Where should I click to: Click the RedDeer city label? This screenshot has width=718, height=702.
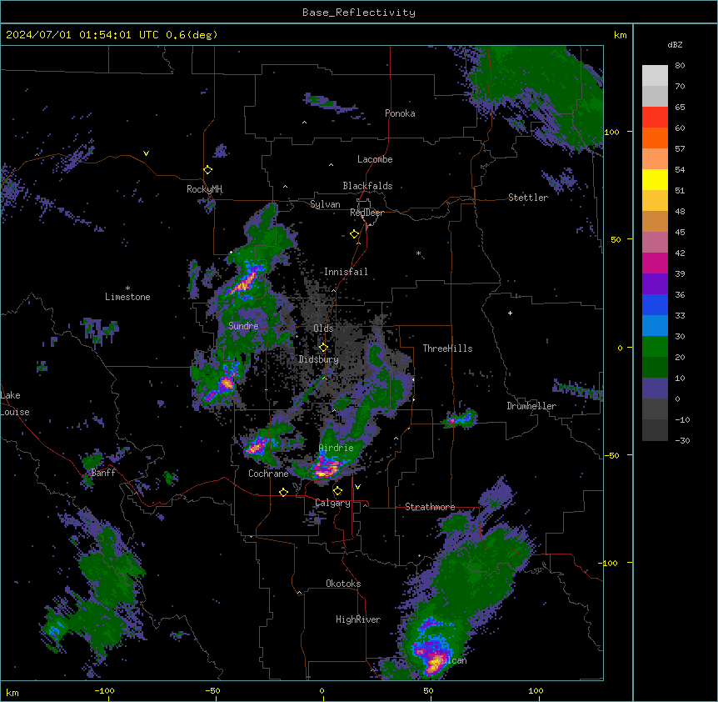[x=366, y=213]
